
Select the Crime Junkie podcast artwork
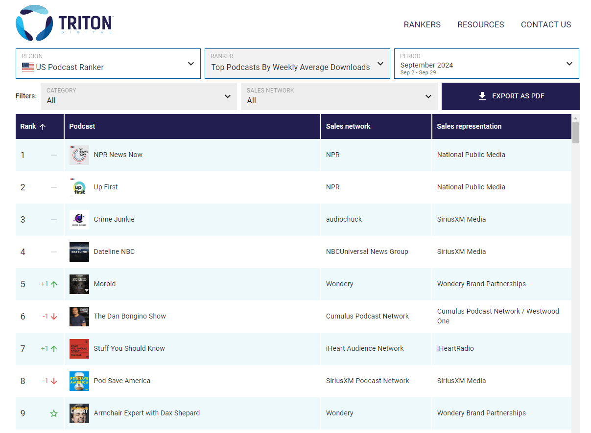click(79, 220)
